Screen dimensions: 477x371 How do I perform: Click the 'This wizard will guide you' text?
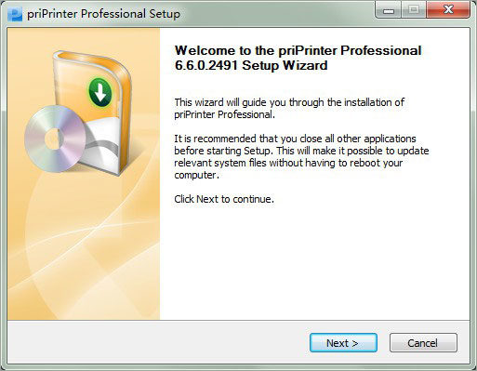[x=289, y=109]
